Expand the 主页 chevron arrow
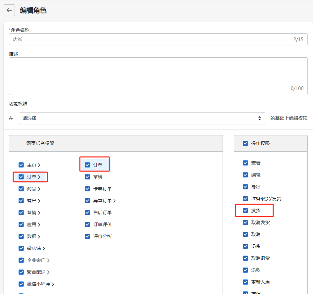The image size is (313, 294). click(x=39, y=165)
